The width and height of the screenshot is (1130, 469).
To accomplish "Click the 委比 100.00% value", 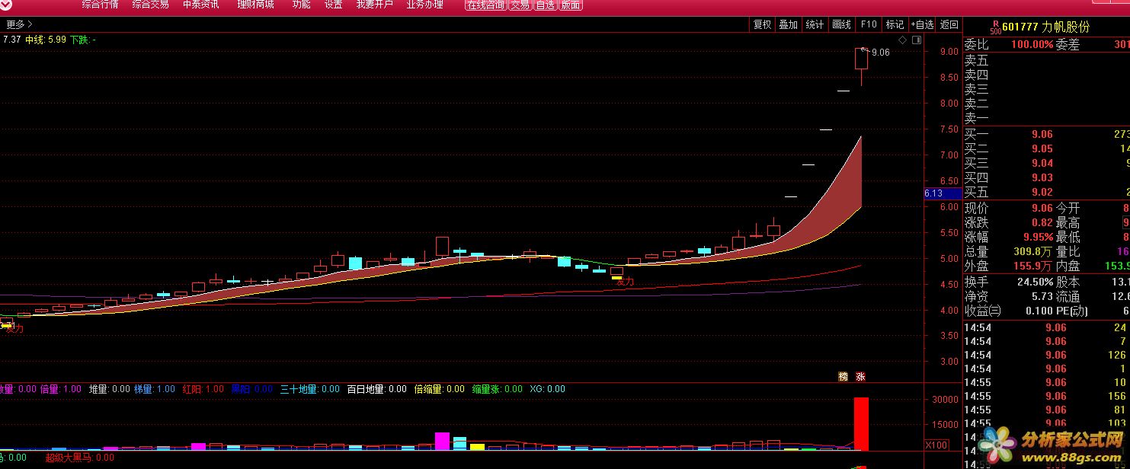I will (1032, 45).
